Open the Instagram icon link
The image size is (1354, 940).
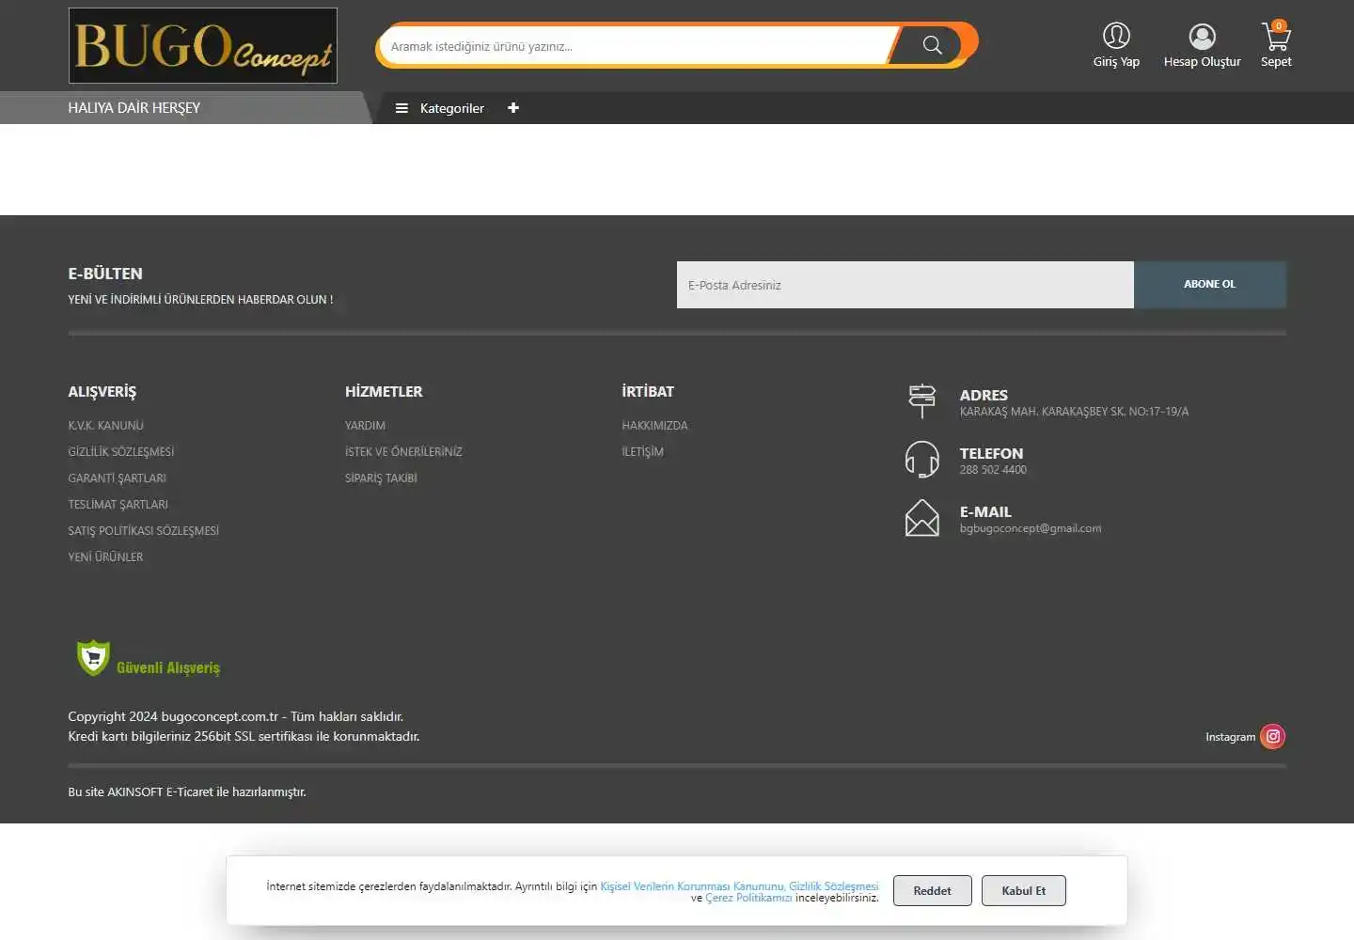coord(1273,736)
